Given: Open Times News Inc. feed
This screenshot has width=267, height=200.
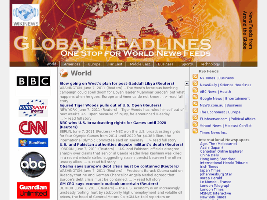Looking at the screenshot, I should (x=213, y=132).
